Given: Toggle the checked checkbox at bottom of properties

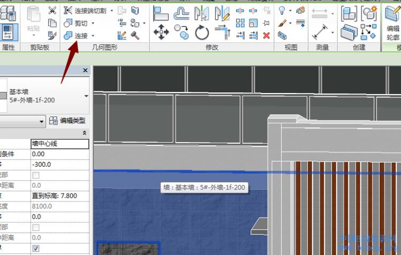Looking at the screenshot, I should [x=36, y=248].
